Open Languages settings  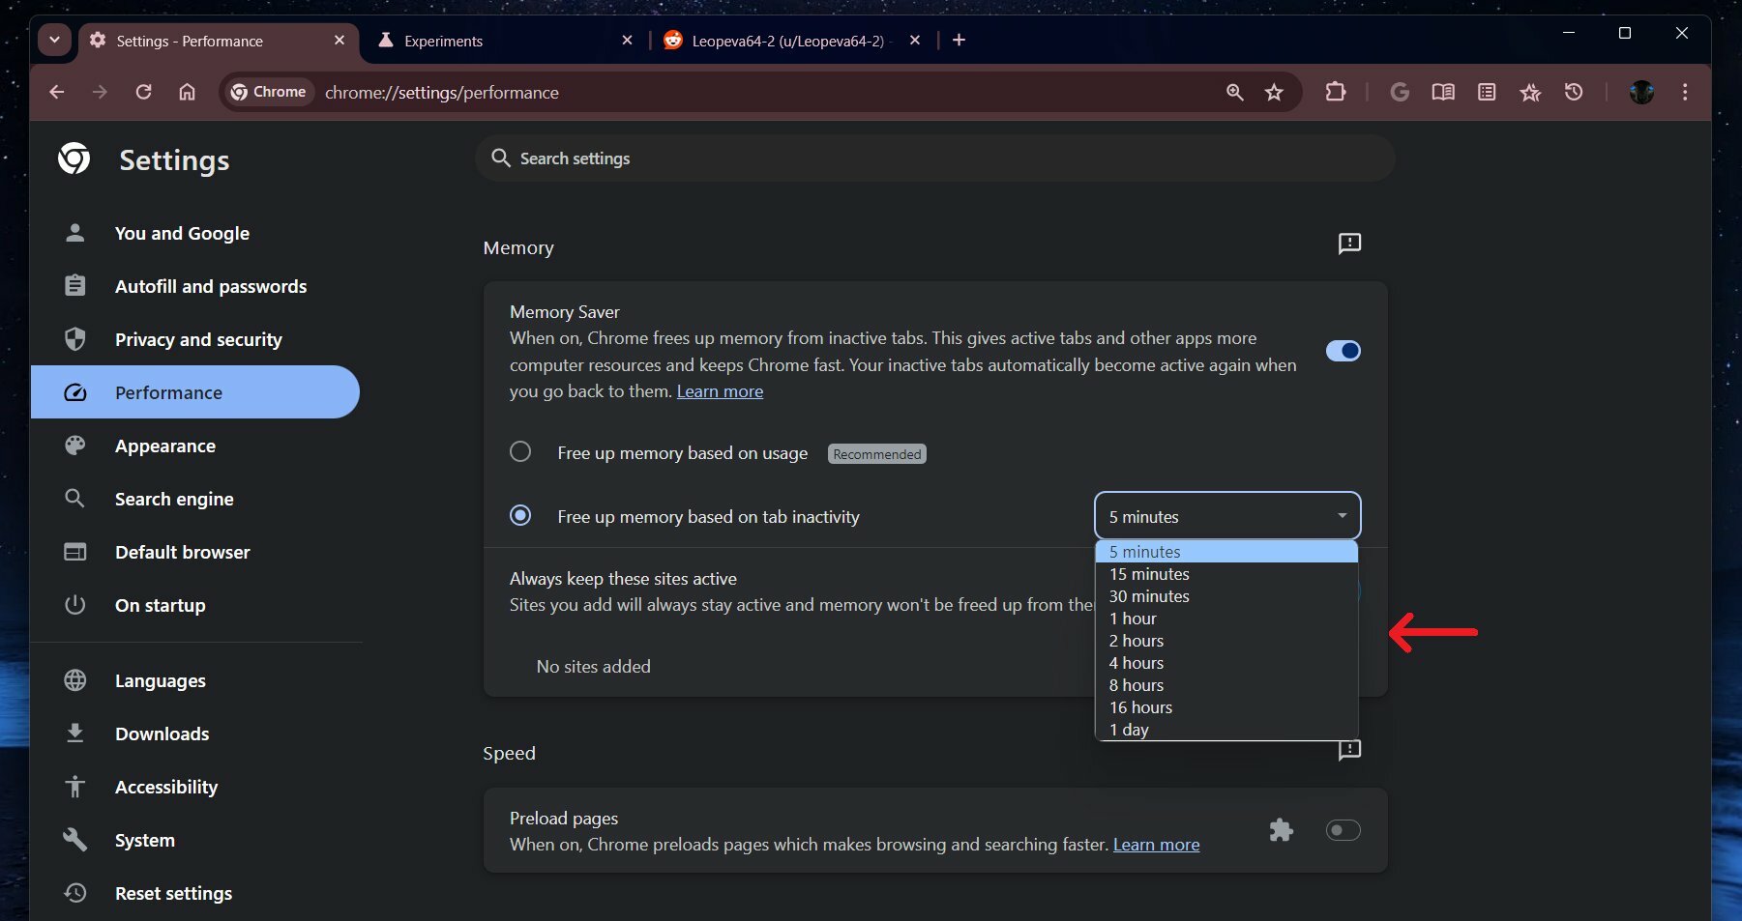(x=195, y=680)
